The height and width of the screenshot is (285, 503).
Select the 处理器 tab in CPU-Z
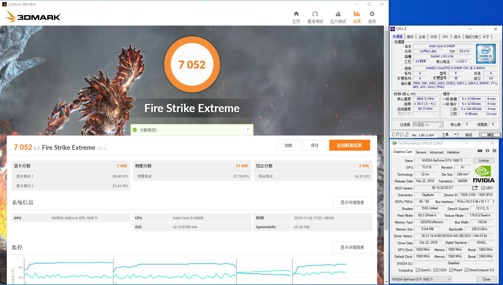tap(397, 37)
